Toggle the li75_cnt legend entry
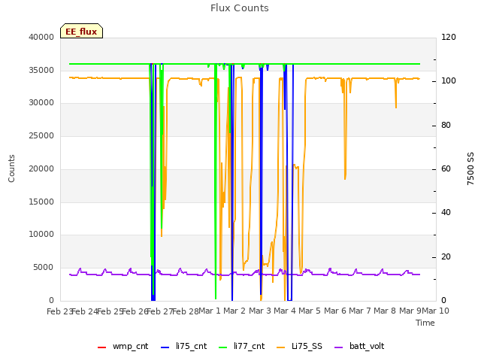 (x=183, y=346)
